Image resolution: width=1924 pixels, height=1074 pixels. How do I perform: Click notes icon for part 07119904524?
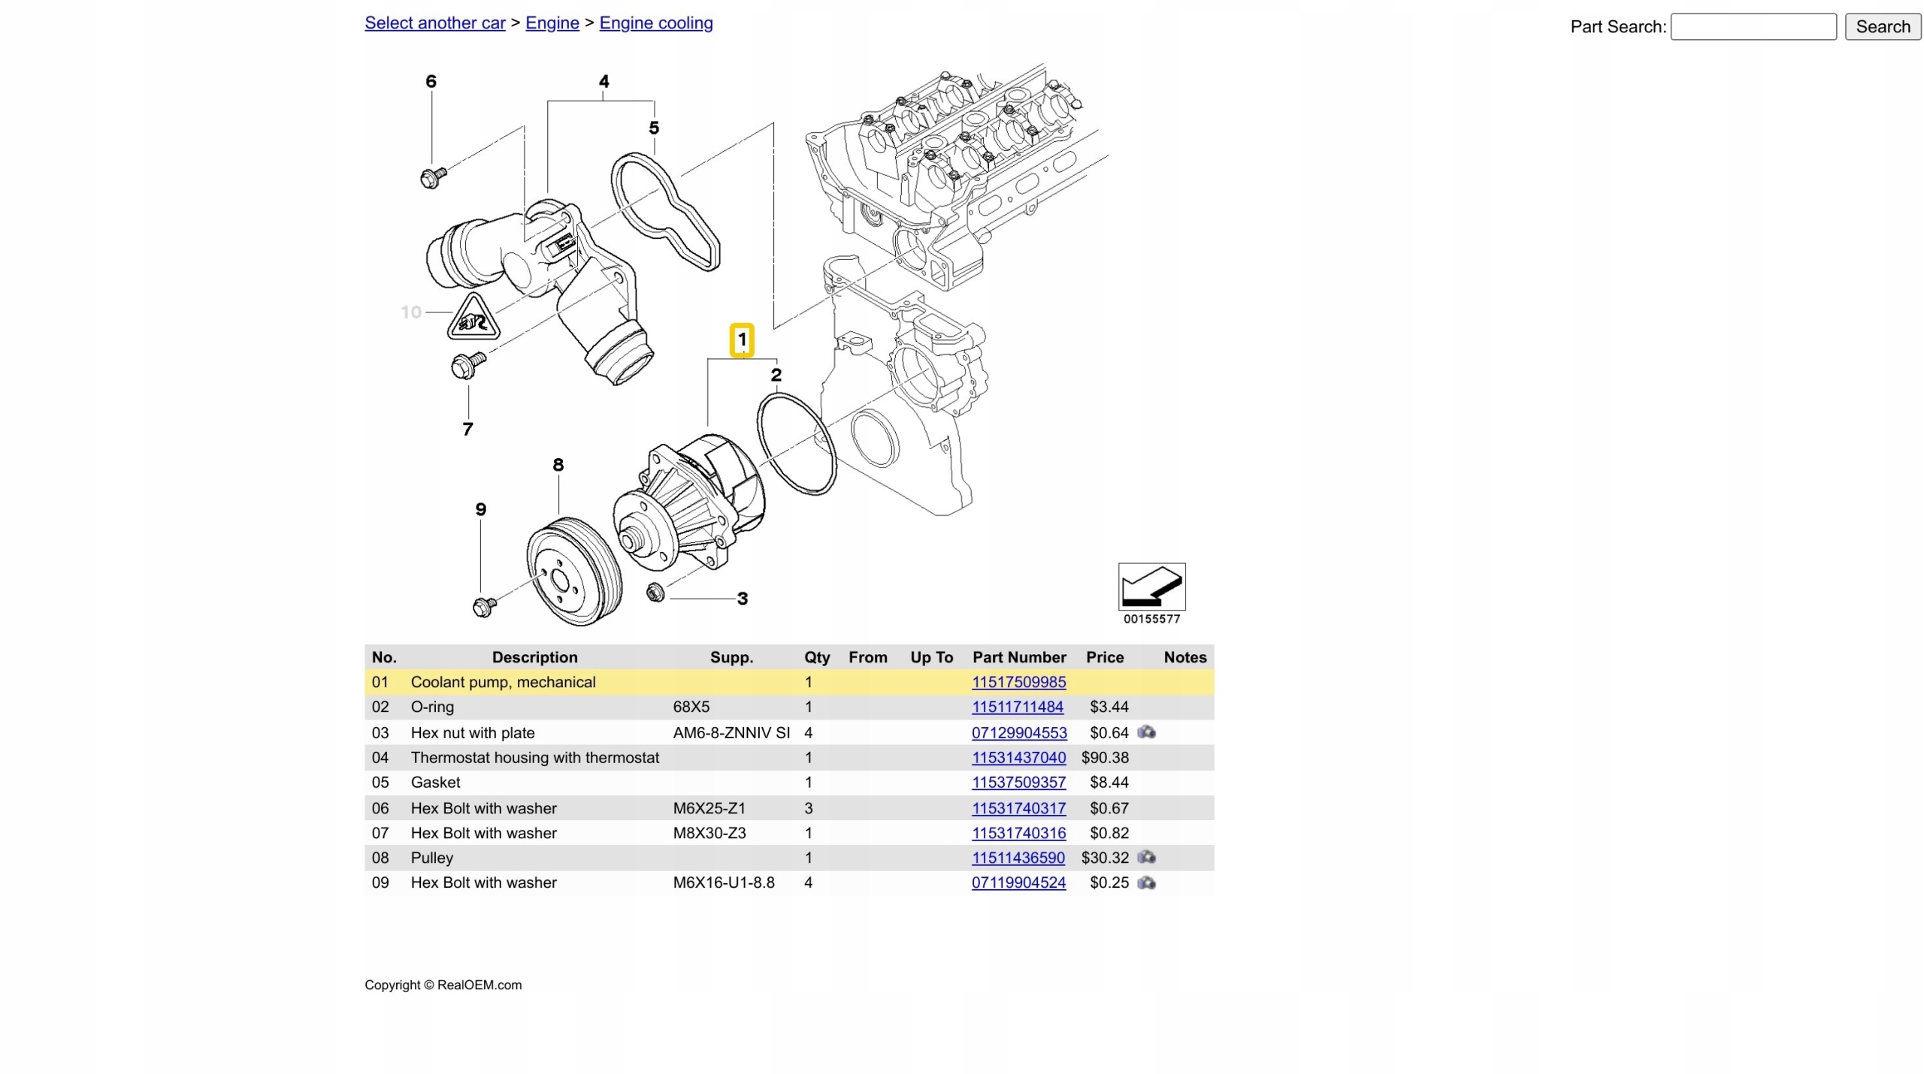(x=1145, y=882)
